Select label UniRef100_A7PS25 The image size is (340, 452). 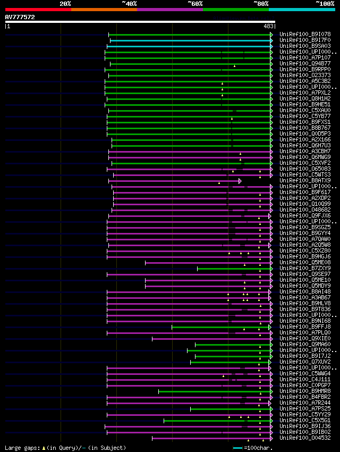[305, 409]
